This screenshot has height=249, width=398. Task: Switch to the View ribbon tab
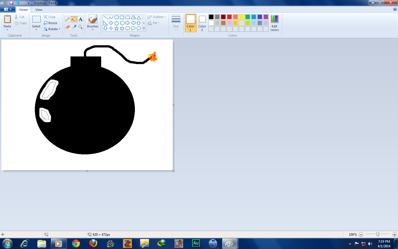[39, 10]
